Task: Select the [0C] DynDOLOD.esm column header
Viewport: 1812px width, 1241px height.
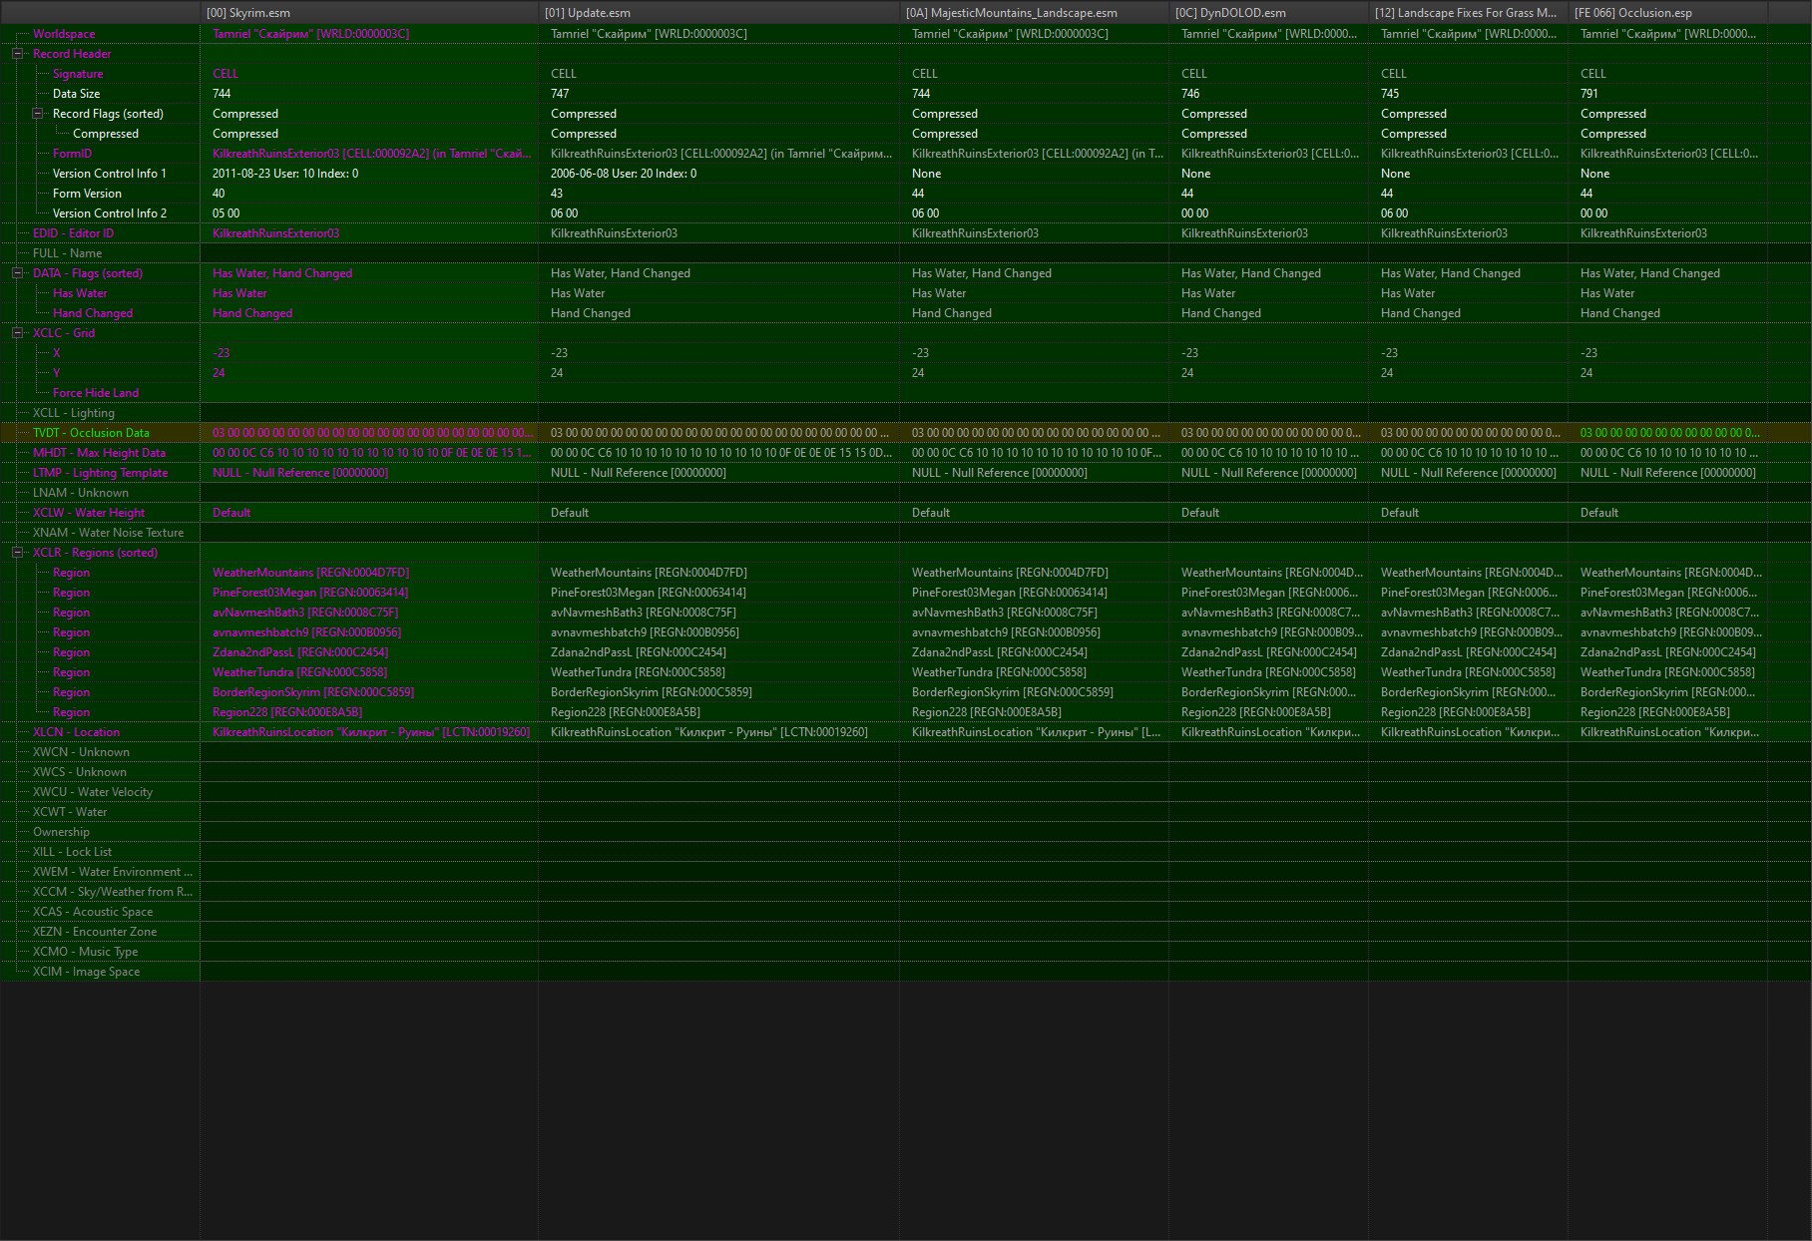Action: coord(1268,12)
